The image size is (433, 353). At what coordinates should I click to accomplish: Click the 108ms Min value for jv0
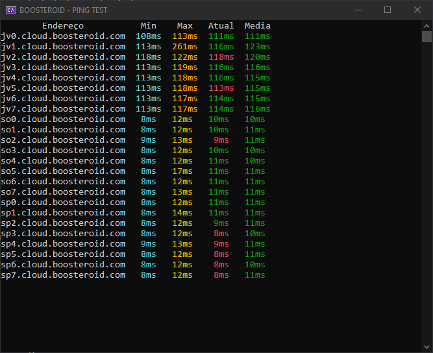tap(148, 36)
